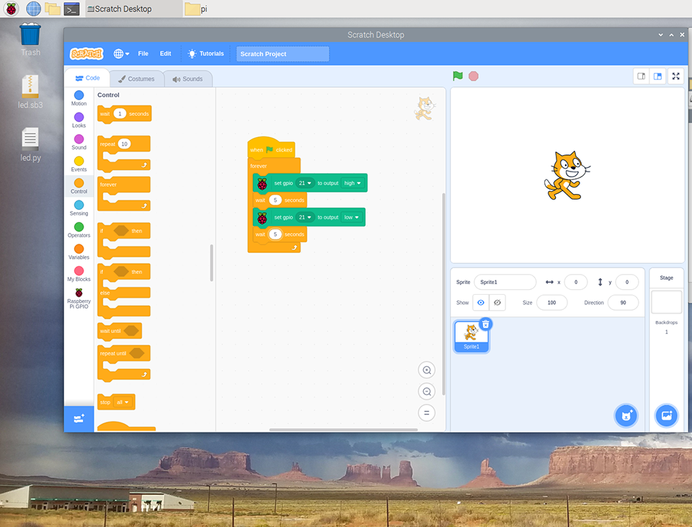
Task: Zoom in on the code workspace
Action: (x=427, y=370)
